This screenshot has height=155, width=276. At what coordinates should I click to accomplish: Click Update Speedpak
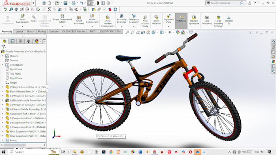tap(194, 20)
